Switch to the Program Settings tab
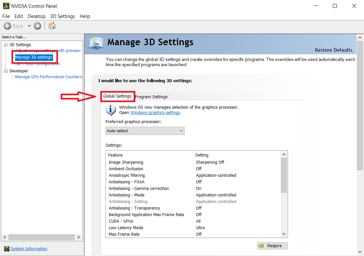364x256 pixels. pos(151,97)
